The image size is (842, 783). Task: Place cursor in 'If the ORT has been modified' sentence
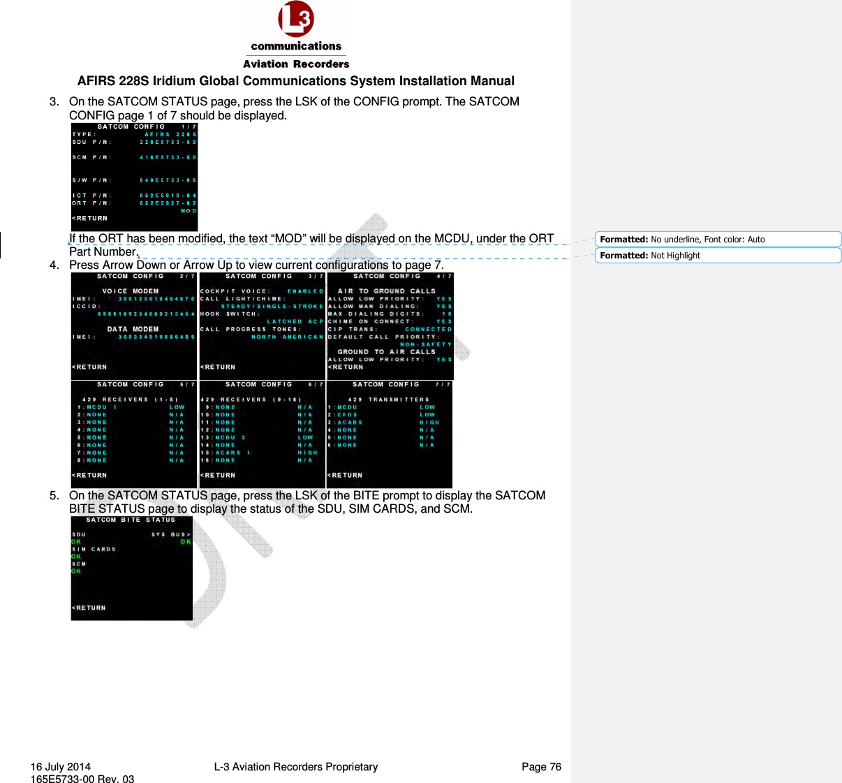(311, 245)
